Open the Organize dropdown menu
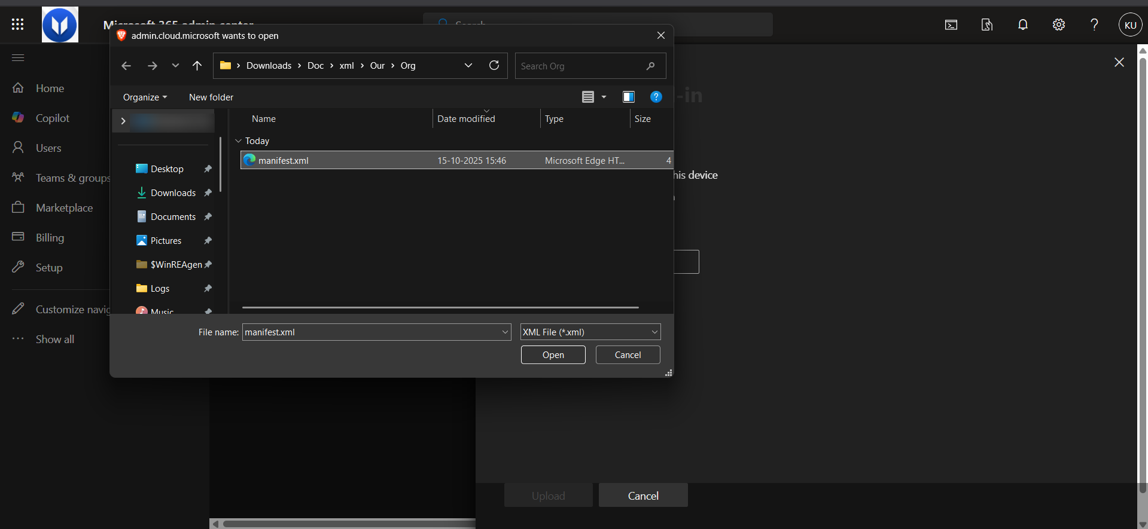1148x529 pixels. coord(145,97)
